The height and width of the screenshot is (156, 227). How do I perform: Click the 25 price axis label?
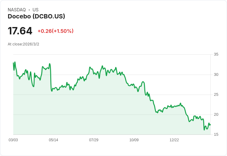point(216,95)
